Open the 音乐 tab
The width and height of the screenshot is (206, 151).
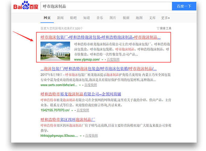pyautogui.click(x=100, y=18)
